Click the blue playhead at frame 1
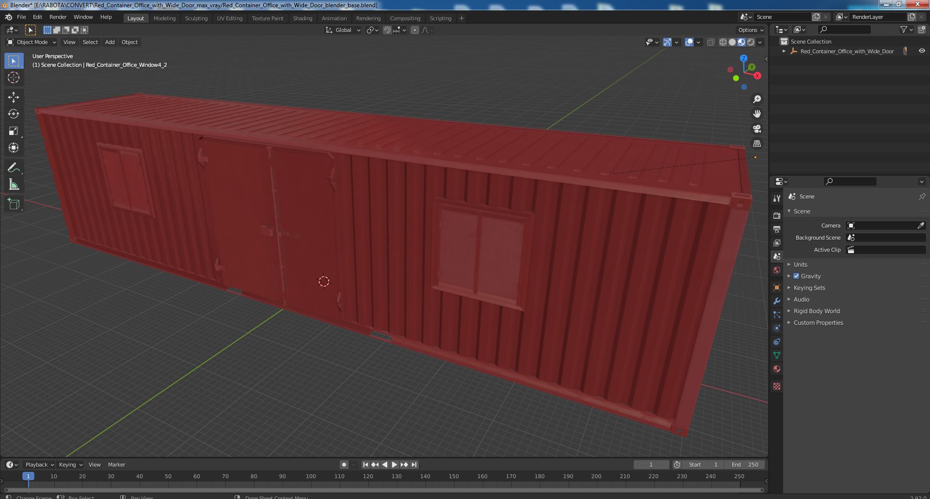The width and height of the screenshot is (930, 499). (28, 476)
